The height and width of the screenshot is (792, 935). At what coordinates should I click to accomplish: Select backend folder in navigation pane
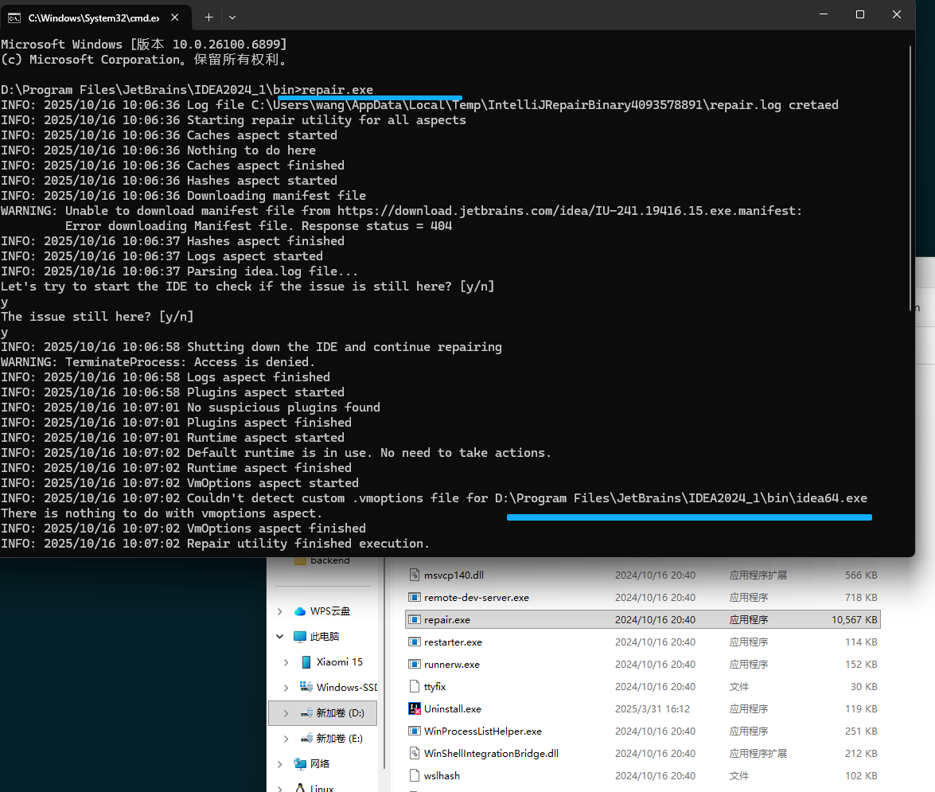(x=329, y=560)
